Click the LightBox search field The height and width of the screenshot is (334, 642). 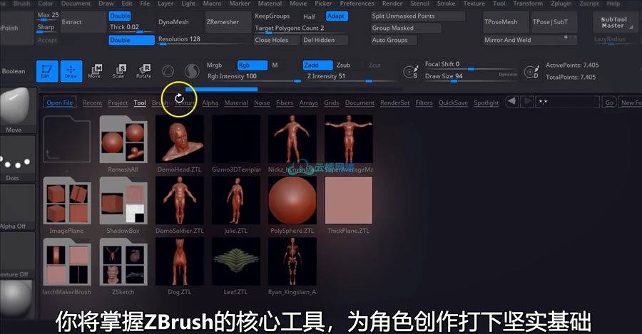pyautogui.click(x=568, y=103)
